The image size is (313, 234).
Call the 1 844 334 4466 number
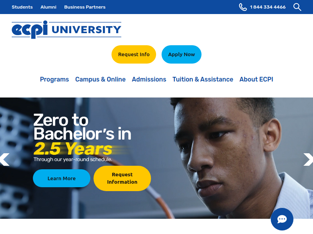[x=268, y=7]
